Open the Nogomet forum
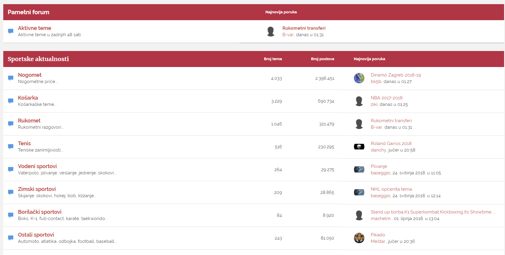The image size is (505, 255). point(30,75)
